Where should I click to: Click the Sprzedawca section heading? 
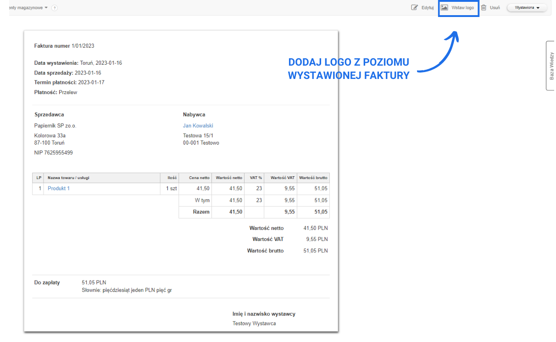click(x=50, y=115)
